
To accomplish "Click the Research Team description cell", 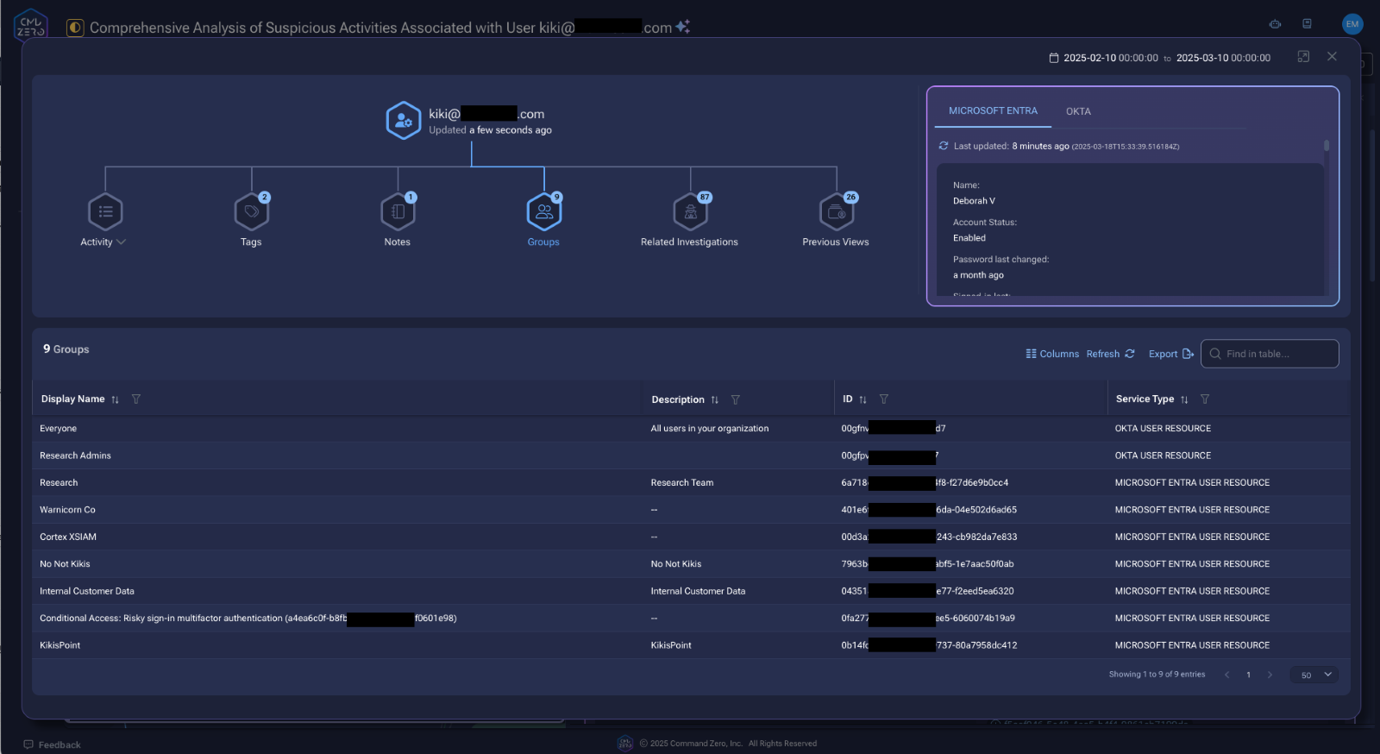I will (x=682, y=483).
